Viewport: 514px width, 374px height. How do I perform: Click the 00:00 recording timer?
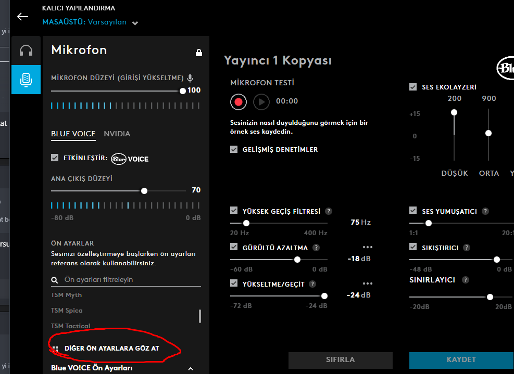[287, 101]
